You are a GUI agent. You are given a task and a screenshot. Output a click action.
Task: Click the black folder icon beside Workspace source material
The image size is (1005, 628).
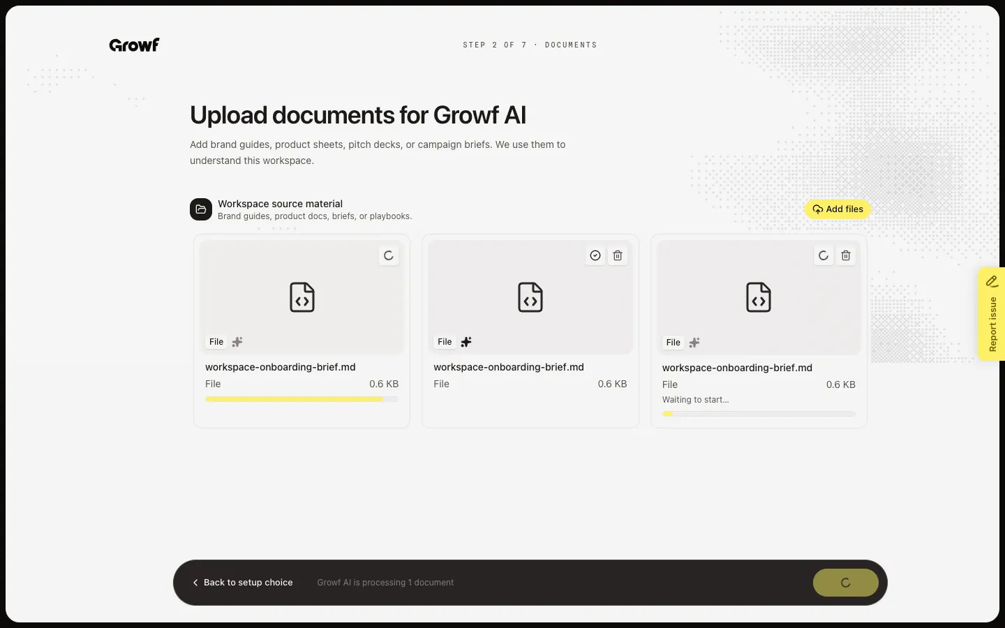click(x=201, y=209)
